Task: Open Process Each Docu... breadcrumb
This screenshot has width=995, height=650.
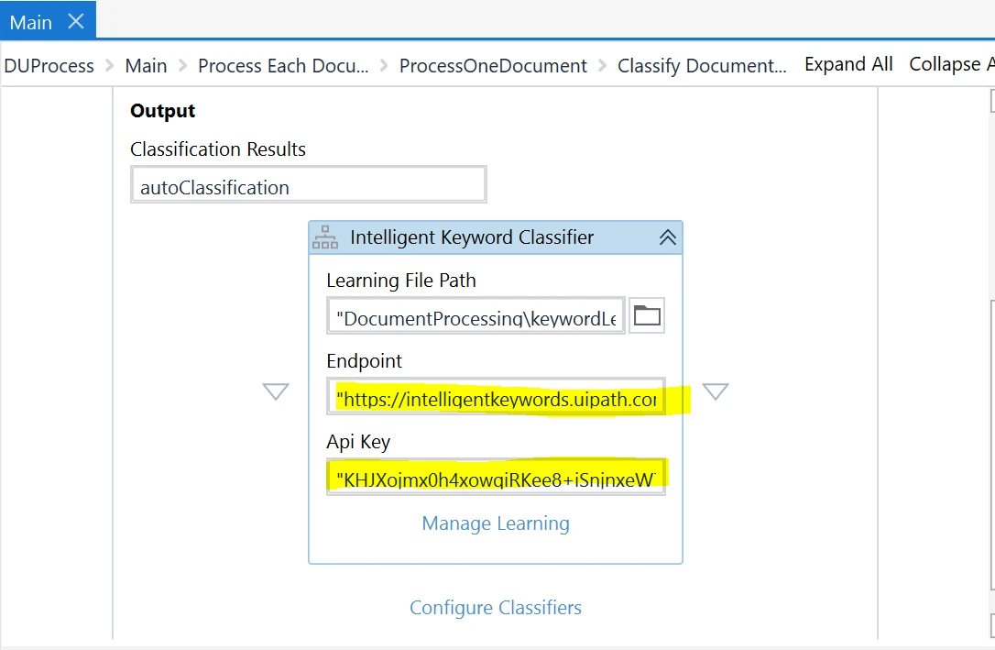Action: tap(283, 65)
